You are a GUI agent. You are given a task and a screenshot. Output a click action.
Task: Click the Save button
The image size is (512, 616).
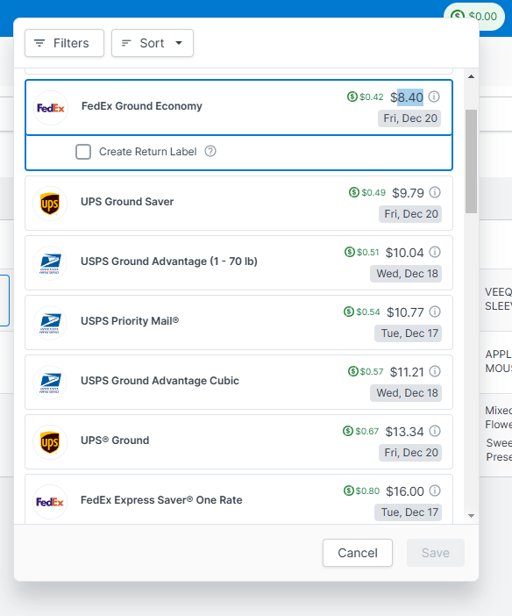[x=436, y=553]
